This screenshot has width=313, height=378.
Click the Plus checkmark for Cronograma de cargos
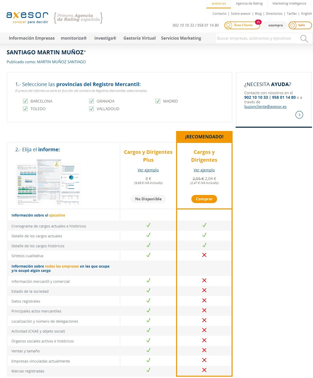click(x=148, y=225)
